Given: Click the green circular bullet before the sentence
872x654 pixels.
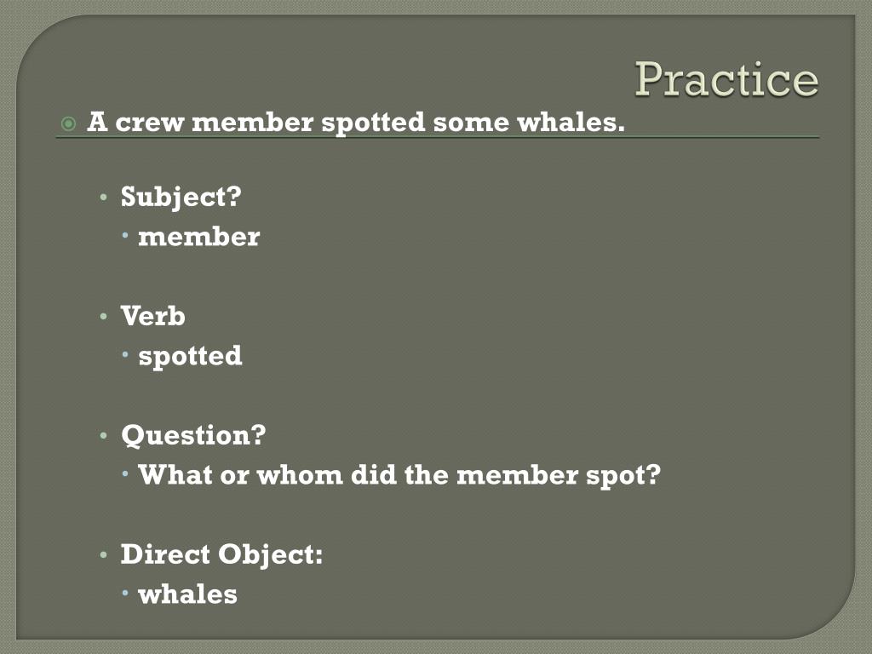Looking at the screenshot, I should pyautogui.click(x=68, y=123).
